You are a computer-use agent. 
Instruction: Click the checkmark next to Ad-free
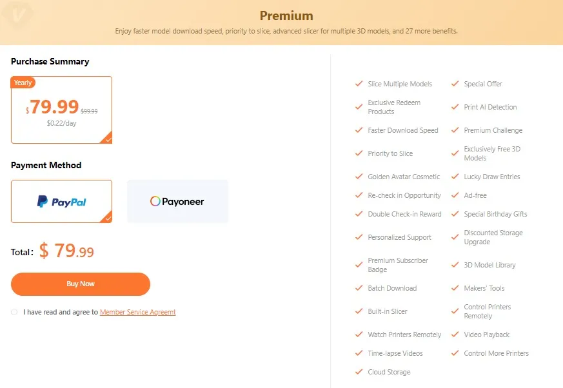click(x=455, y=195)
